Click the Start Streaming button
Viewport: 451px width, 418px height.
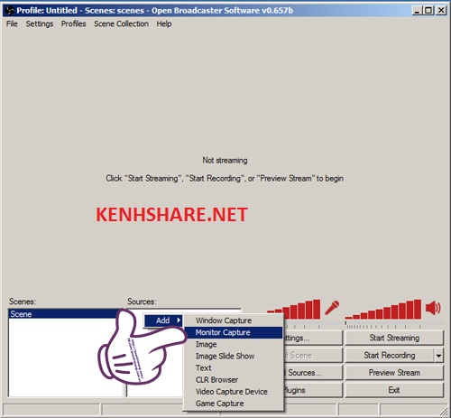(x=394, y=338)
